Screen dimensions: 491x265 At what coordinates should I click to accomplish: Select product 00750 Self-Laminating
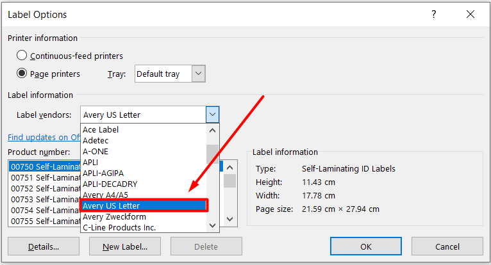point(45,166)
